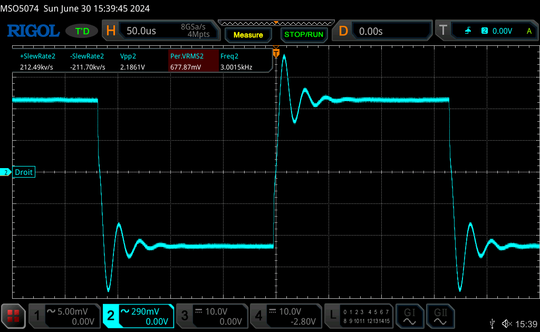Viewport: 540px width, 332px height.
Task: Click the 15:39 clock
Action: pyautogui.click(x=526, y=324)
